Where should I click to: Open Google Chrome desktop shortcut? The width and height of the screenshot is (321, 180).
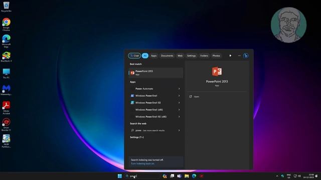click(6, 24)
